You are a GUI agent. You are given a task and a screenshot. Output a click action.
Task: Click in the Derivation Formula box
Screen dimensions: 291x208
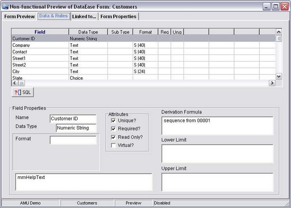(217, 125)
